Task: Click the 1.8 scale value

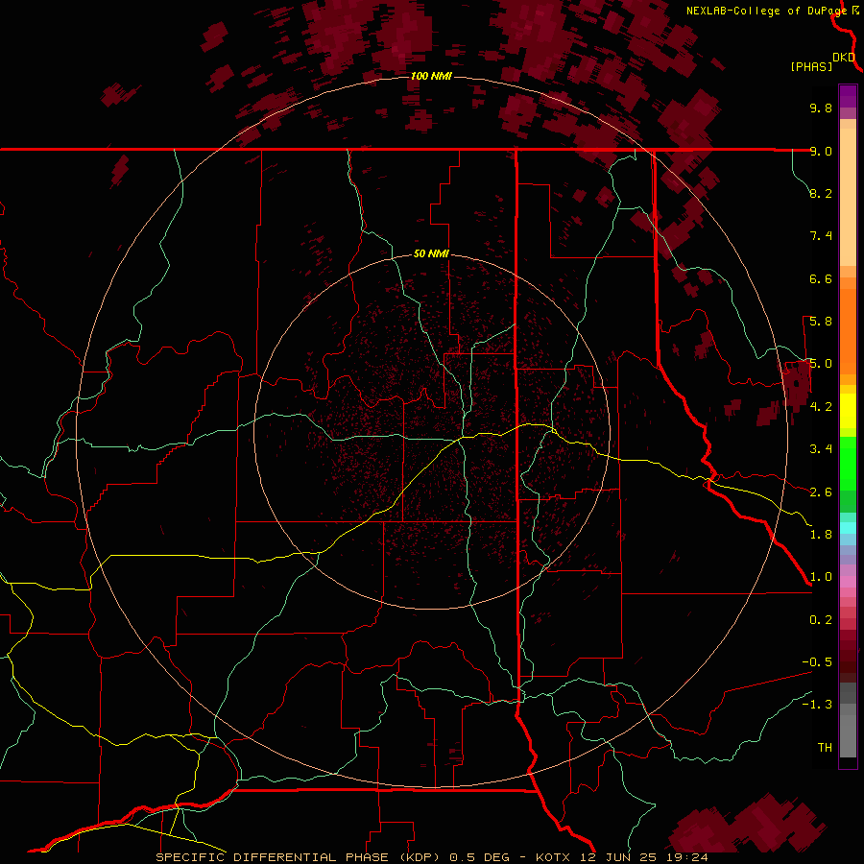Action: pyautogui.click(x=821, y=535)
